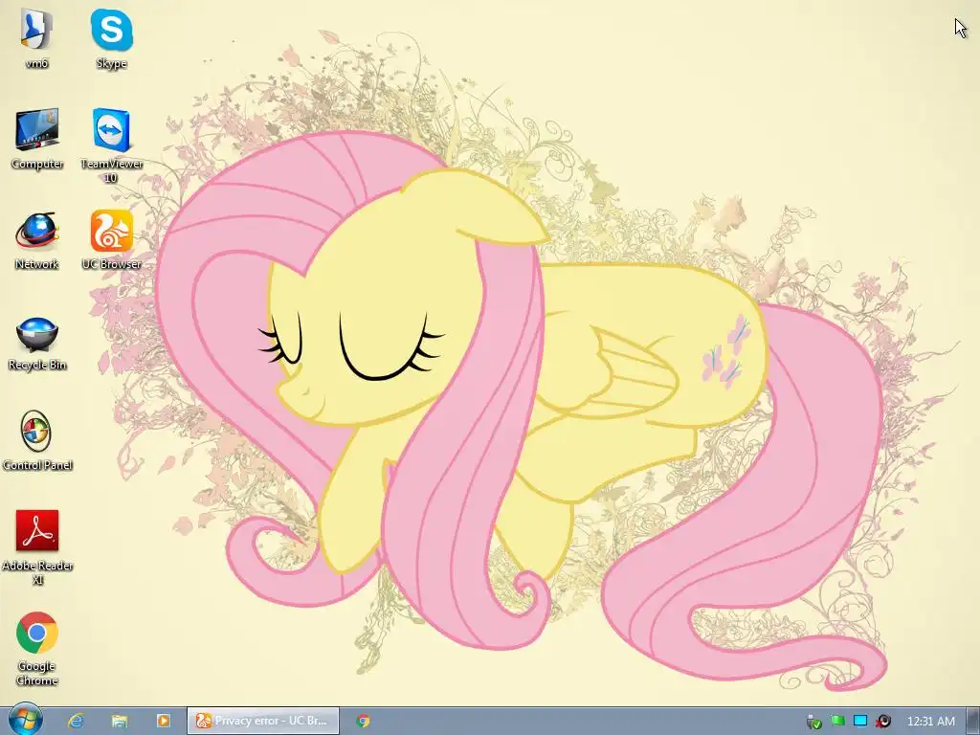The height and width of the screenshot is (735, 980).
Task: Select the Recycle Bin icon
Action: click(x=37, y=344)
